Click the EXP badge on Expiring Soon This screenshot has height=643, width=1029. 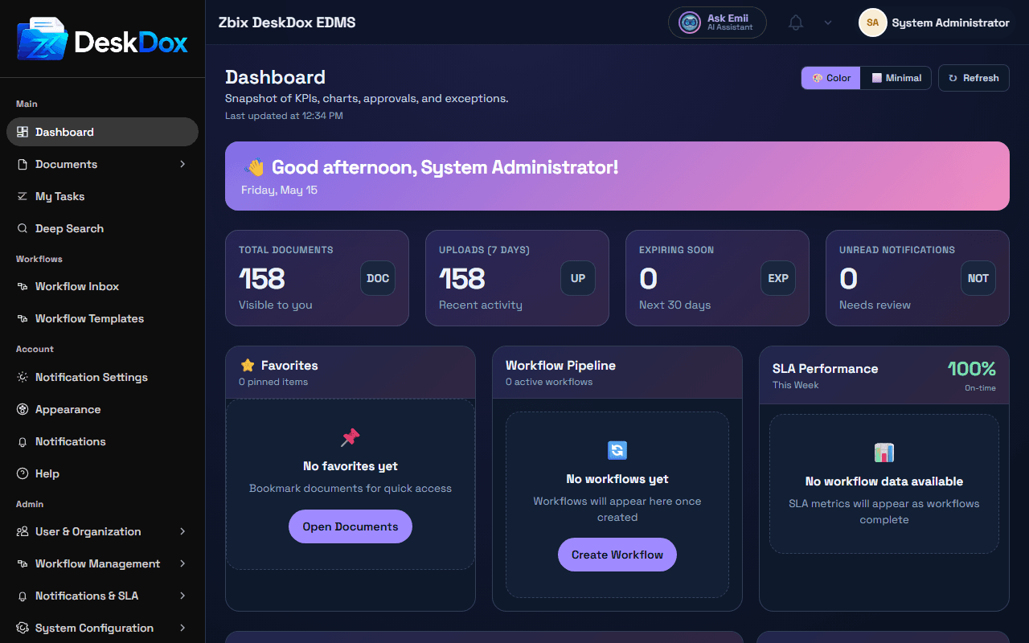coord(778,278)
